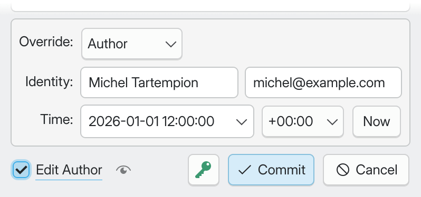Focus the michel@example.com email field

(323, 82)
